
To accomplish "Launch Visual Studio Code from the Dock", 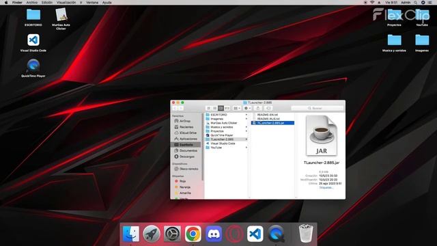I will point(255,234).
